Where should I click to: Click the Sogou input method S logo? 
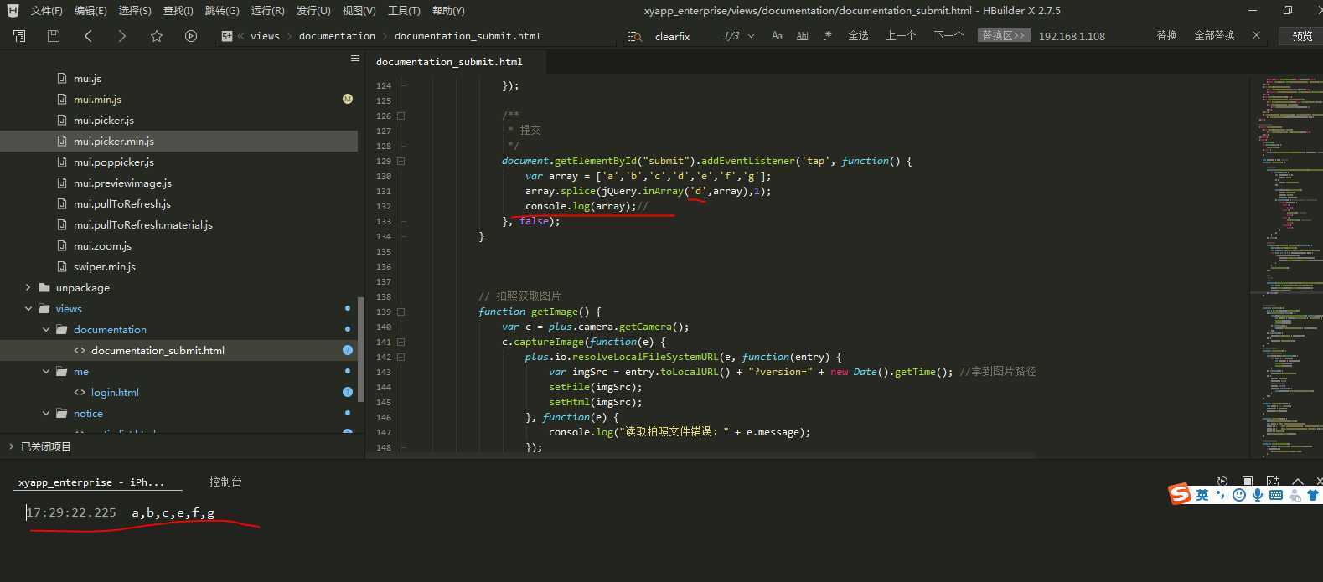(x=1181, y=494)
